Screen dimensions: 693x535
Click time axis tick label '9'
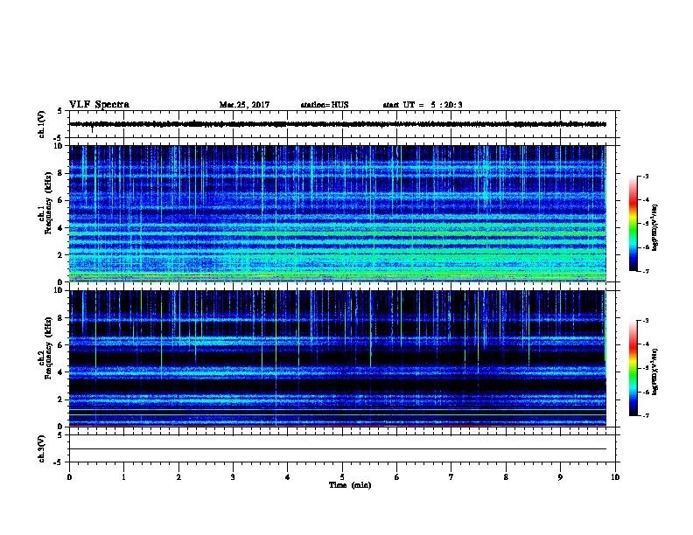coord(560,477)
